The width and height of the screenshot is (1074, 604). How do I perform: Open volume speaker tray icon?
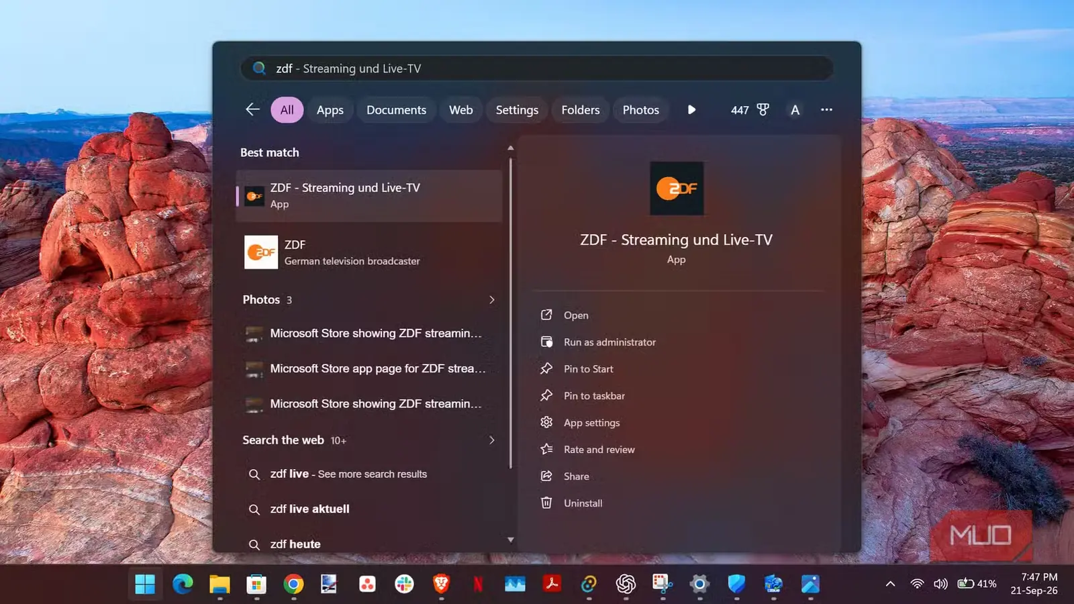point(940,584)
